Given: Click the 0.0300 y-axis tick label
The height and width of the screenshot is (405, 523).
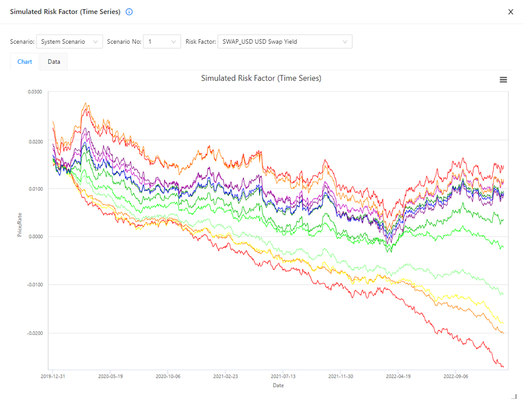Looking at the screenshot, I should 35,92.
